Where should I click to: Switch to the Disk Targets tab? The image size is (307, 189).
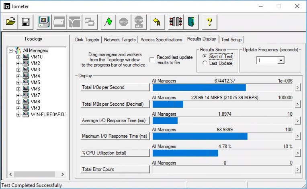click(x=87, y=40)
